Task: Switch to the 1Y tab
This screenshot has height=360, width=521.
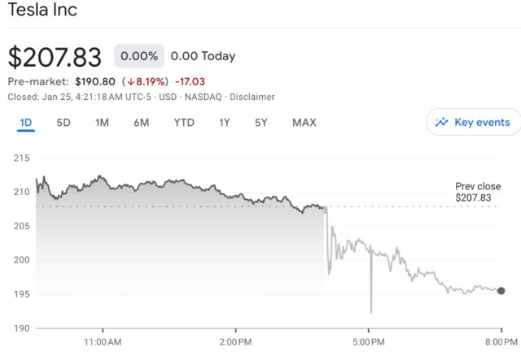Action: point(224,123)
